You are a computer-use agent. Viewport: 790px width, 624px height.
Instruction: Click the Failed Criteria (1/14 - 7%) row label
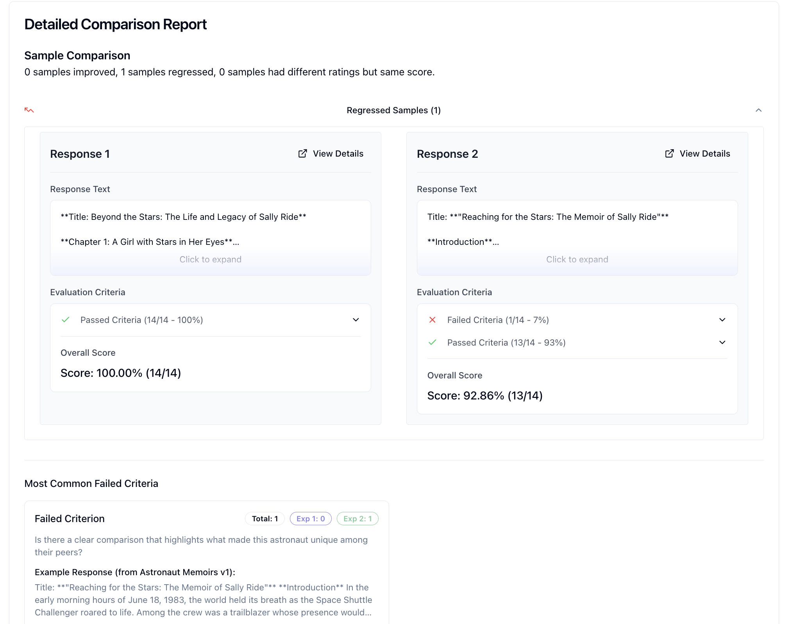498,320
